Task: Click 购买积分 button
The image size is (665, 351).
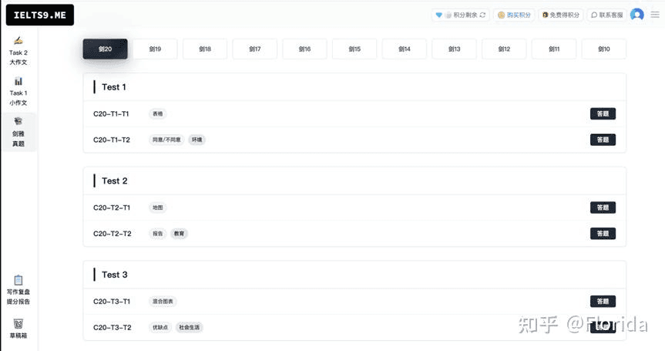Action: click(514, 15)
